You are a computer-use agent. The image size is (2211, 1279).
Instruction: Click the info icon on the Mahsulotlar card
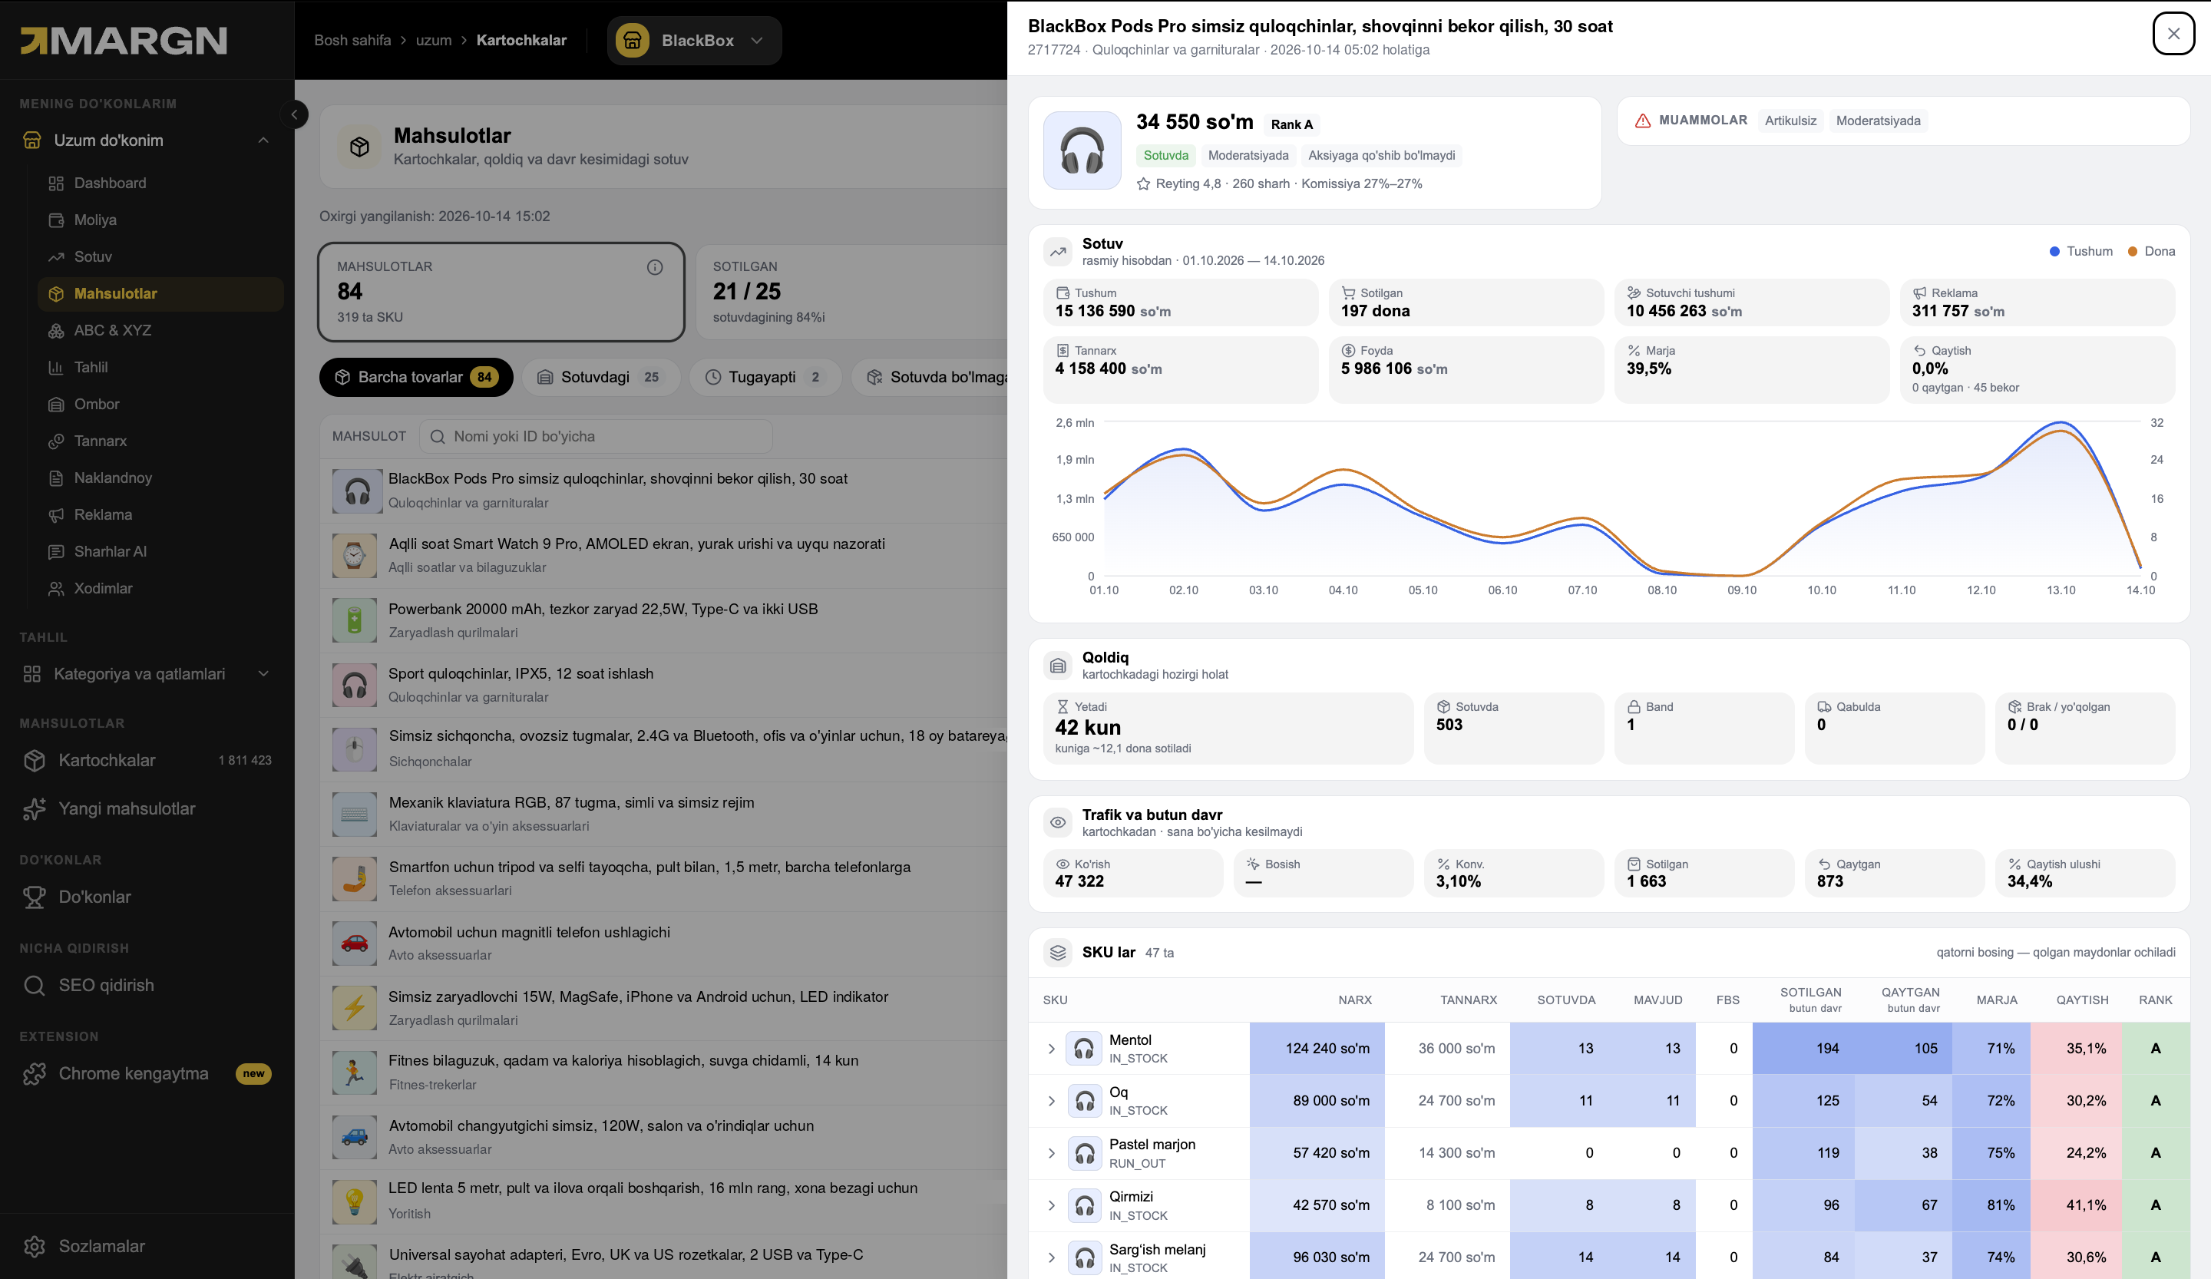[x=655, y=268]
